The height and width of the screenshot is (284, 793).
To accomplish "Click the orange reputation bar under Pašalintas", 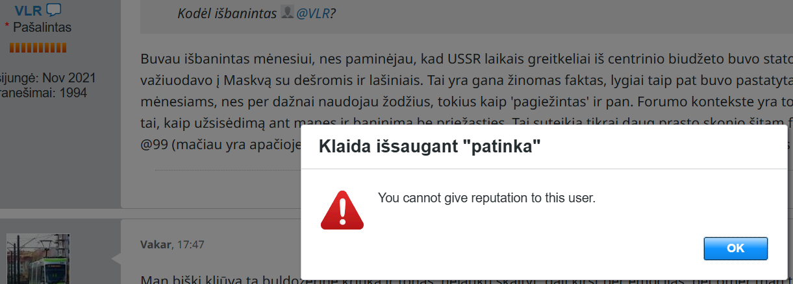I will pyautogui.click(x=38, y=47).
